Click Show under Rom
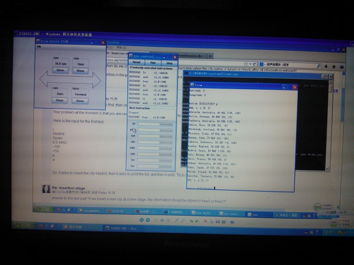 pos(80,70)
